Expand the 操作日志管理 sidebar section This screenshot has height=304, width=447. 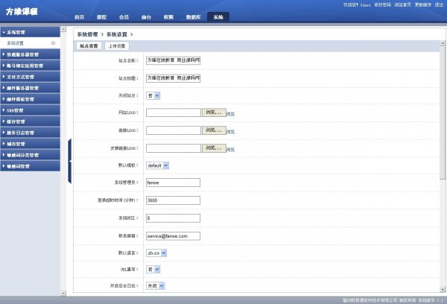[x=31, y=132]
